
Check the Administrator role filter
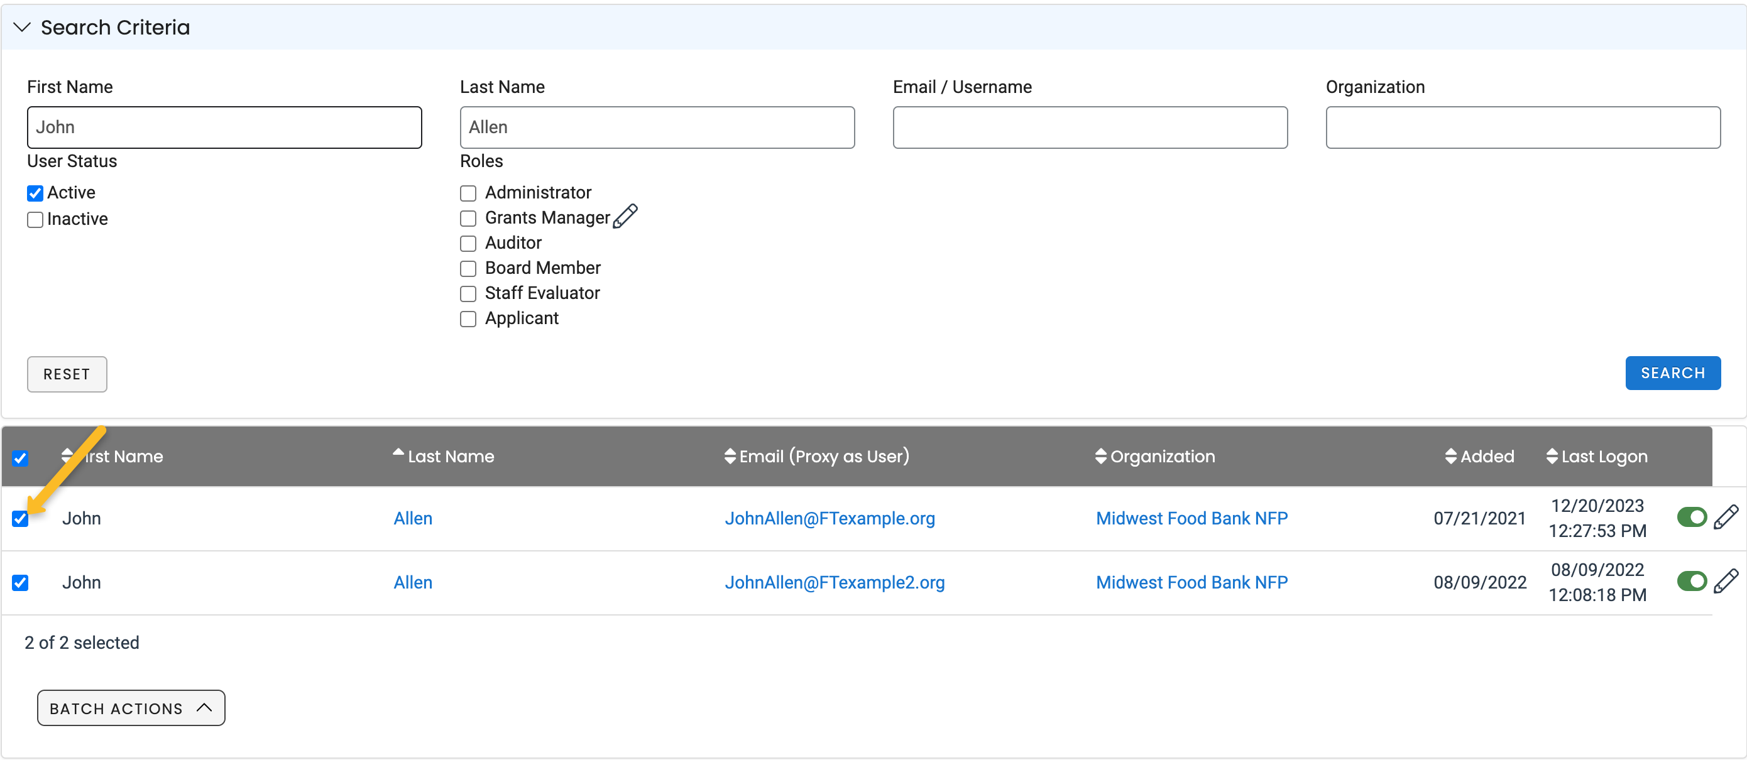pyautogui.click(x=468, y=193)
